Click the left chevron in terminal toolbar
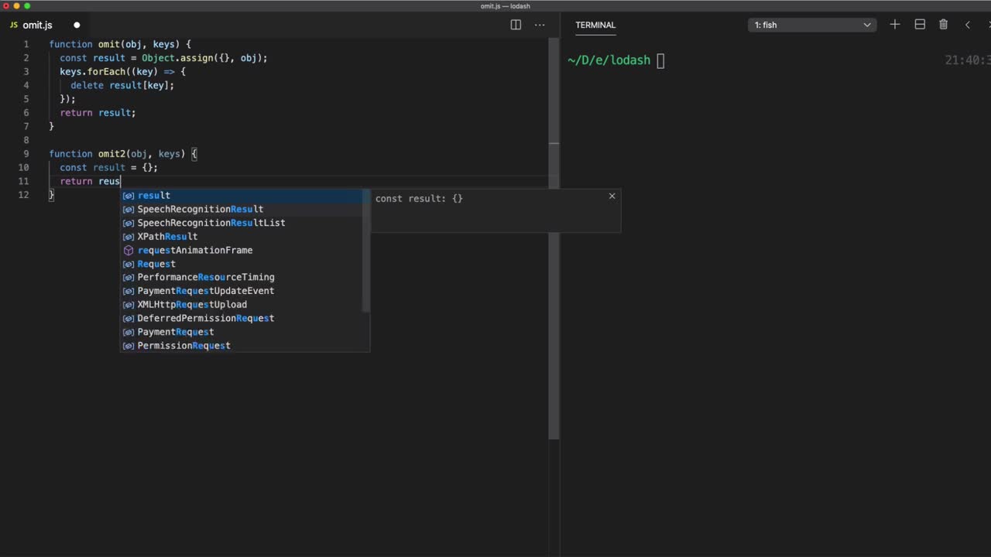The width and height of the screenshot is (991, 557). click(x=967, y=25)
